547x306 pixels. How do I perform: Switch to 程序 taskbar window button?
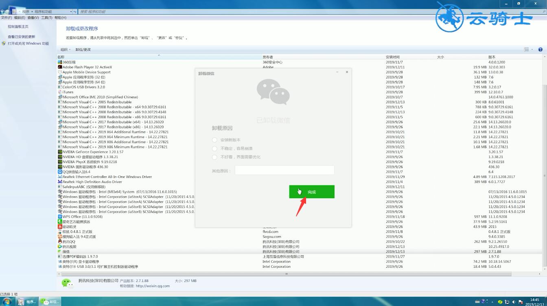(27, 302)
